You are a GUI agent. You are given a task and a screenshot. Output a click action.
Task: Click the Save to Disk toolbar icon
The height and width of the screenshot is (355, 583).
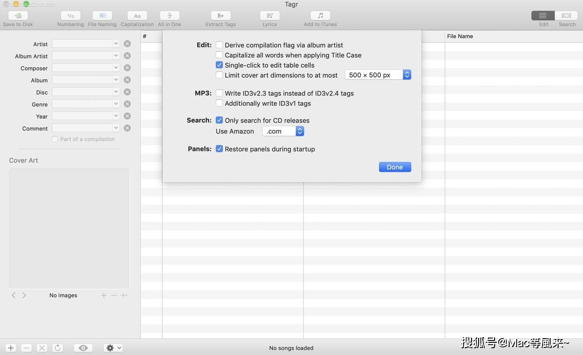click(18, 16)
